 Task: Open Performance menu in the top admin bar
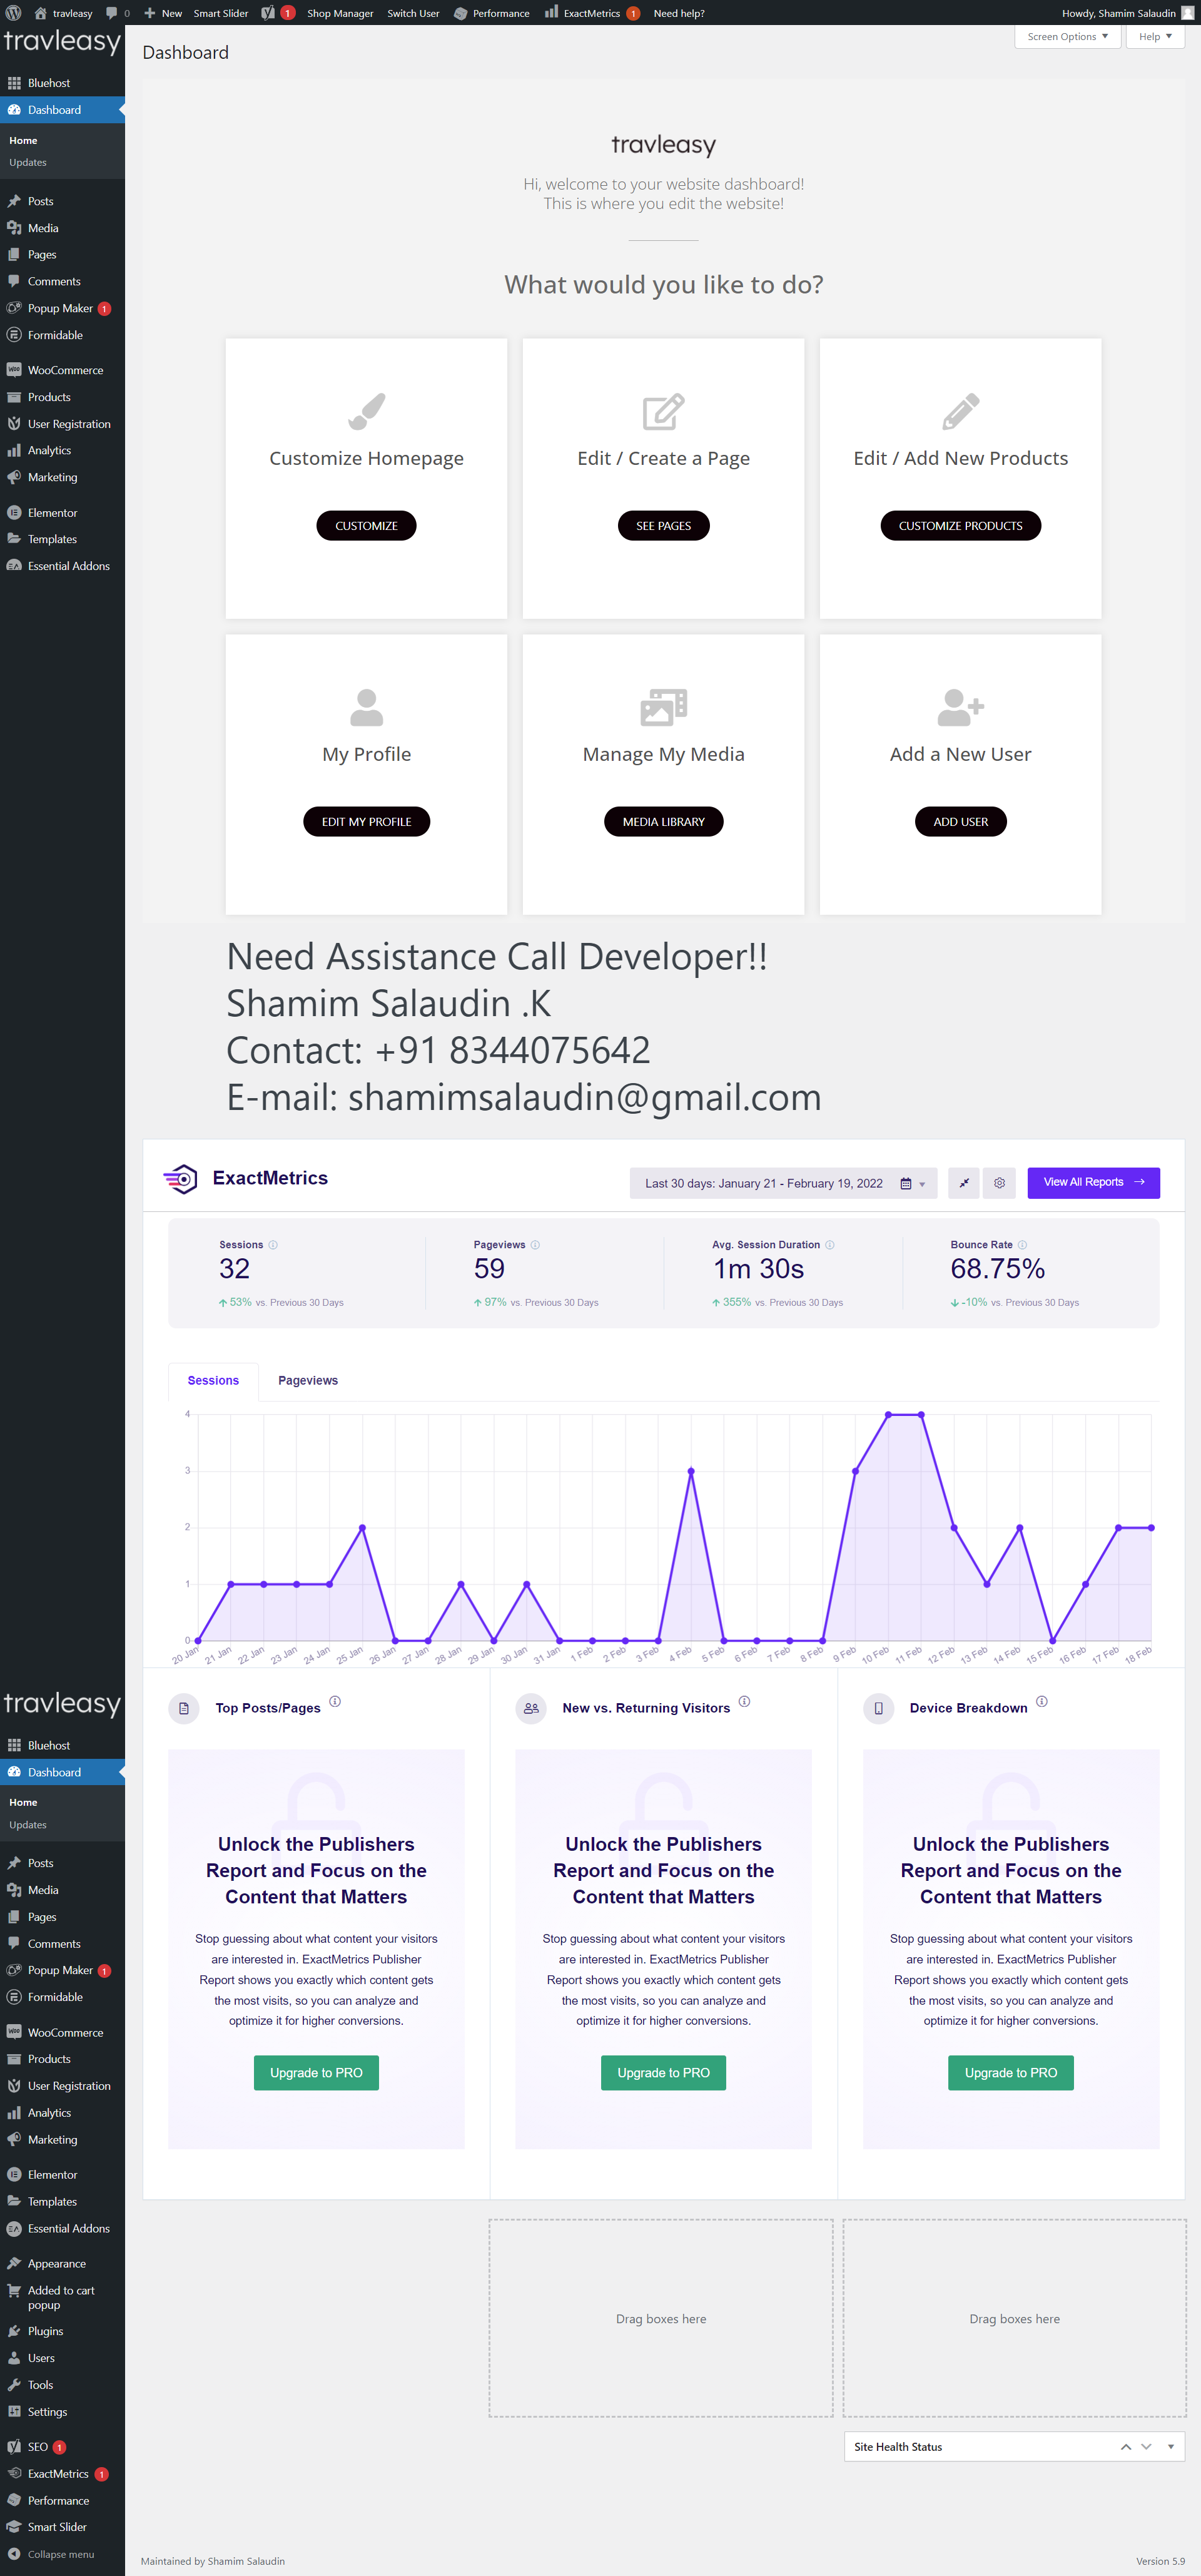pyautogui.click(x=491, y=13)
